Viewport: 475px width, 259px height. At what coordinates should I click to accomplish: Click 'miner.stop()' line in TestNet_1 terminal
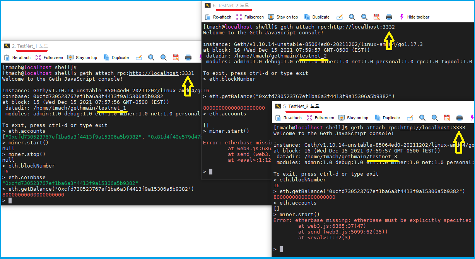tap(24, 154)
